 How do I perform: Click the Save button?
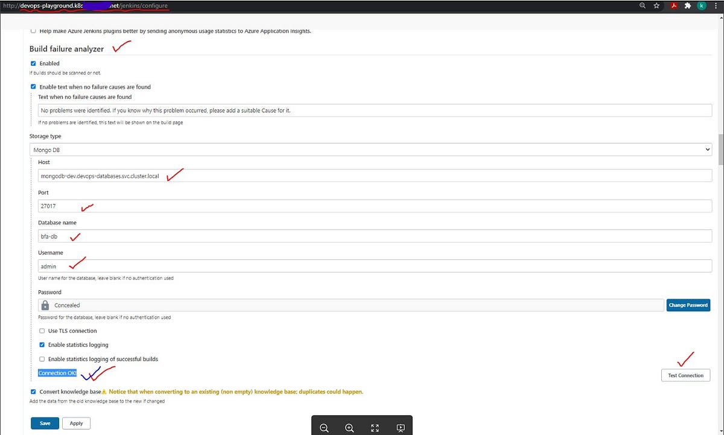[45, 423]
